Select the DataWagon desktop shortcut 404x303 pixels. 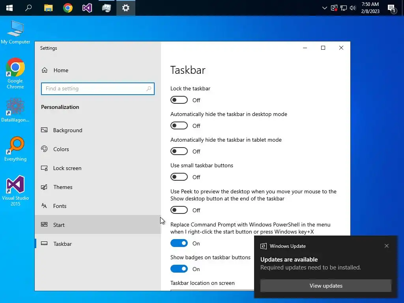(x=15, y=110)
